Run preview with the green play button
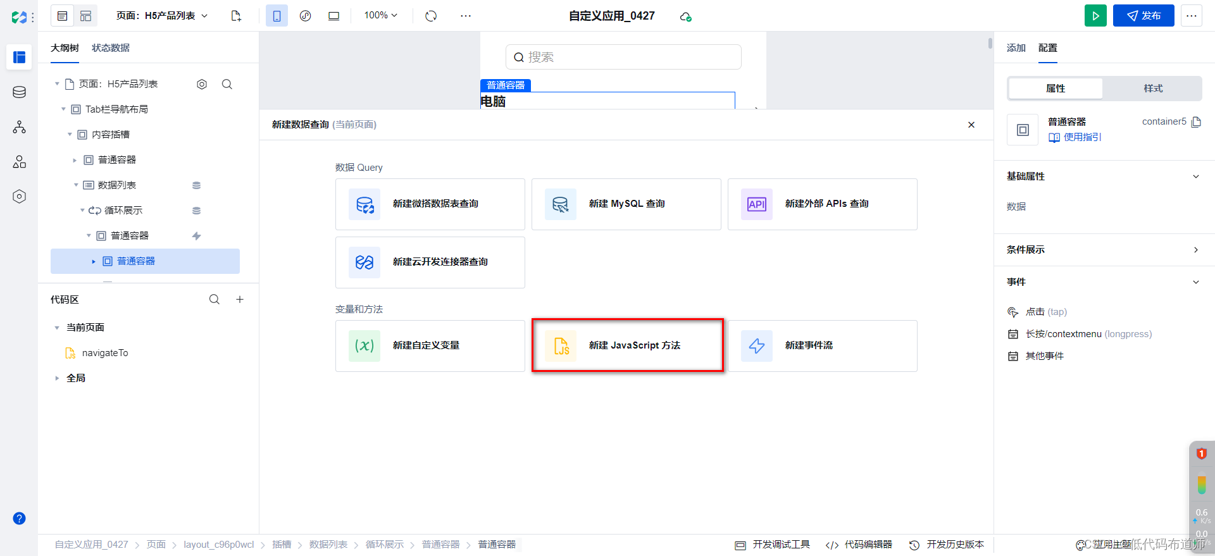This screenshot has width=1215, height=556. (x=1095, y=16)
